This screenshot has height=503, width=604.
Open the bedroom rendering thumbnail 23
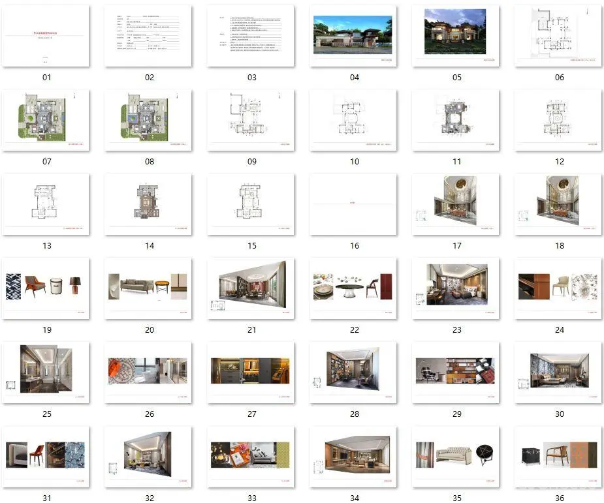(456, 288)
